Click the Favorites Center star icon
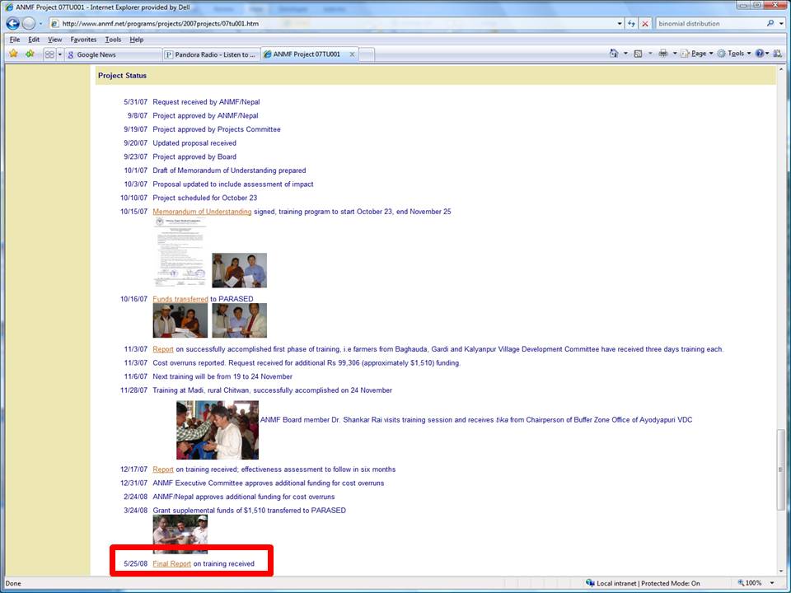Viewport: 791px width, 593px height. [13, 54]
